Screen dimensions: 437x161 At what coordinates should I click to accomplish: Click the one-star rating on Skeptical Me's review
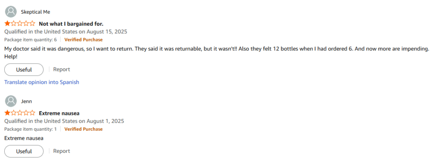(20, 23)
